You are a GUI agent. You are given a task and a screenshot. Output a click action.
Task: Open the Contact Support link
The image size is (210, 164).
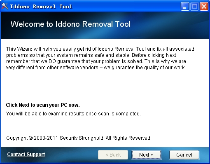(x=26, y=155)
